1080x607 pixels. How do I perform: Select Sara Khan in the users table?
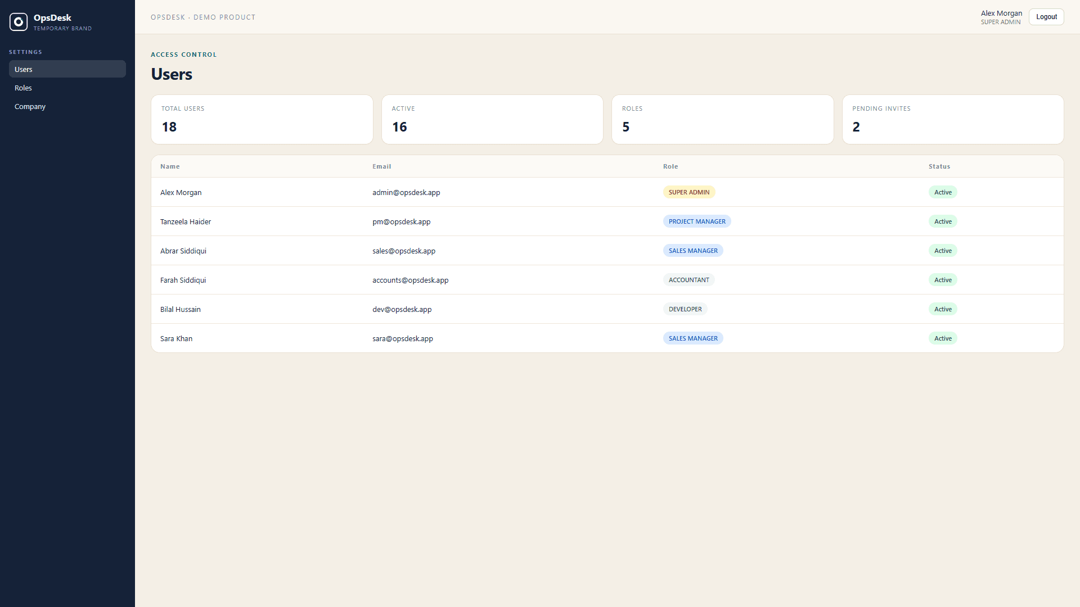click(176, 338)
